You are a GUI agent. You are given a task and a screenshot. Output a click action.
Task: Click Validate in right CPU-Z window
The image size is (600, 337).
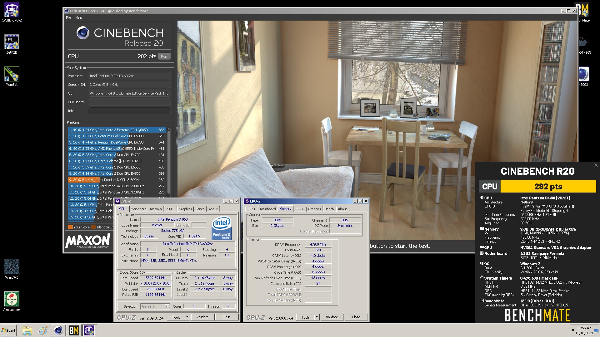[x=332, y=317]
